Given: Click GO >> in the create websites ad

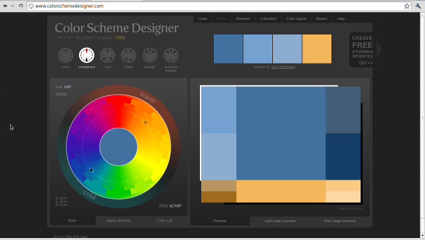Looking at the screenshot, I should [366, 63].
